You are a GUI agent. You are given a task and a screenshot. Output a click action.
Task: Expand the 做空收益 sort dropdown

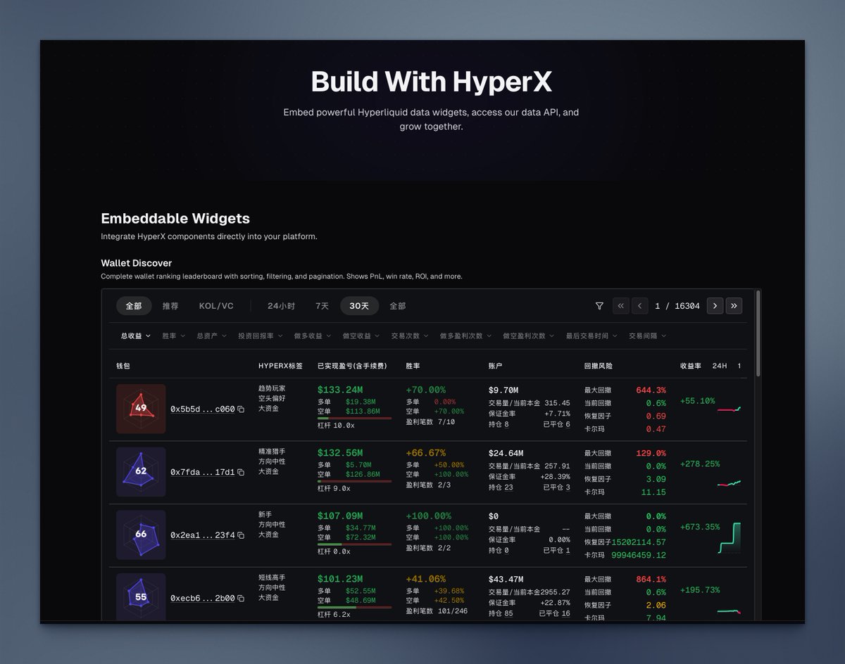361,336
